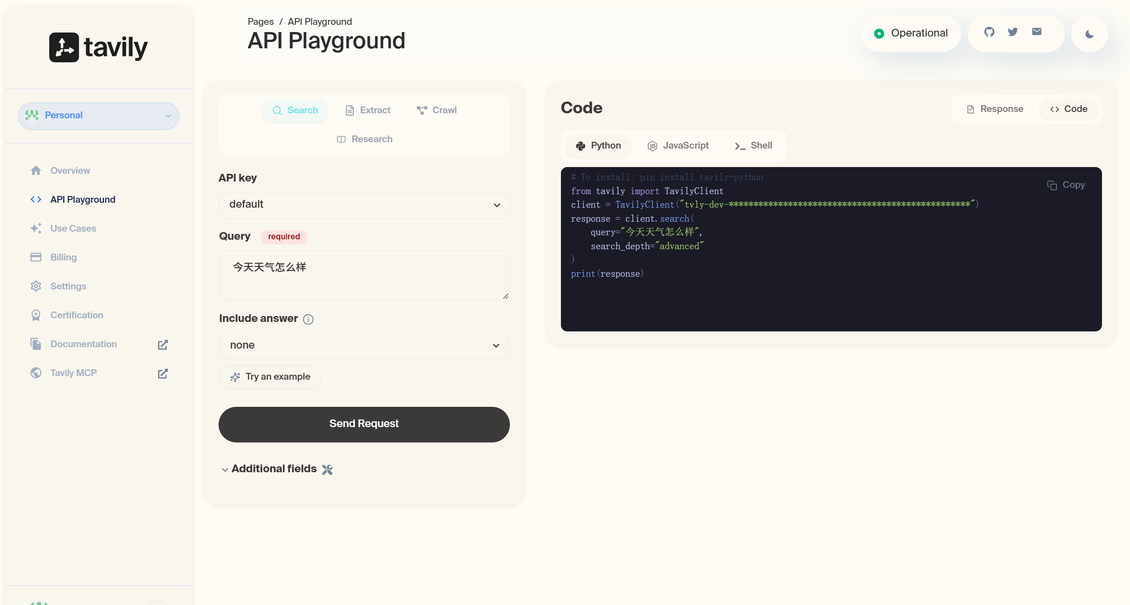Click the Include answer info icon

tap(308, 319)
